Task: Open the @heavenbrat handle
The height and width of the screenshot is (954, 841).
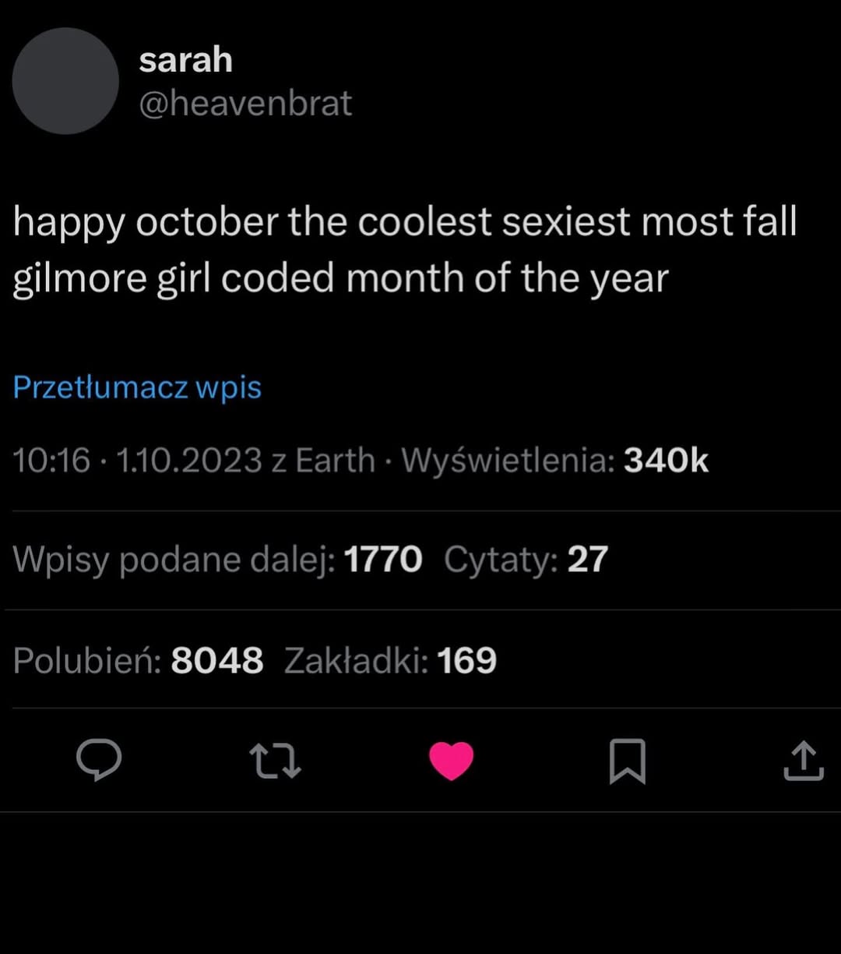Action: [245, 104]
